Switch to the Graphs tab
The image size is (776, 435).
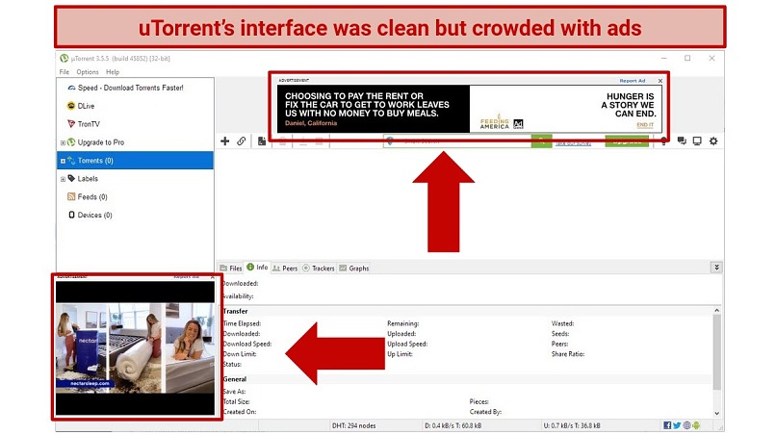(354, 268)
